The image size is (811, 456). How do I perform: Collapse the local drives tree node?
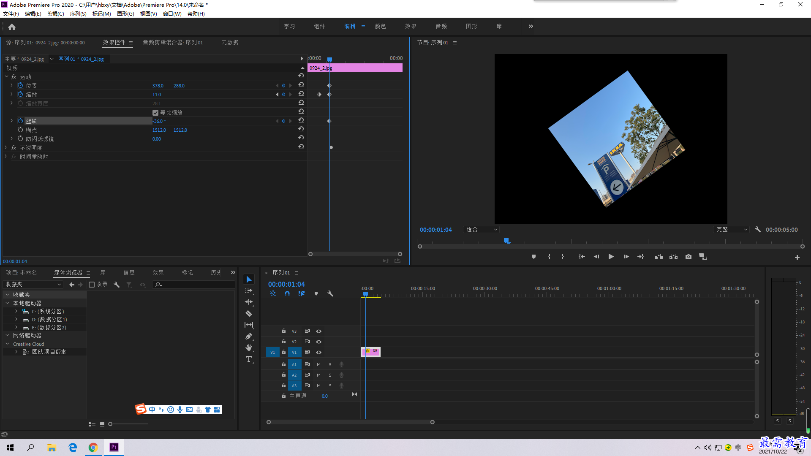(7, 303)
